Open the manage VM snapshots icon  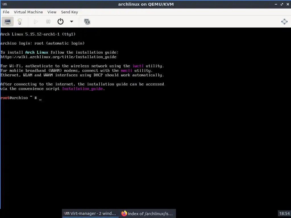[x=87, y=22]
